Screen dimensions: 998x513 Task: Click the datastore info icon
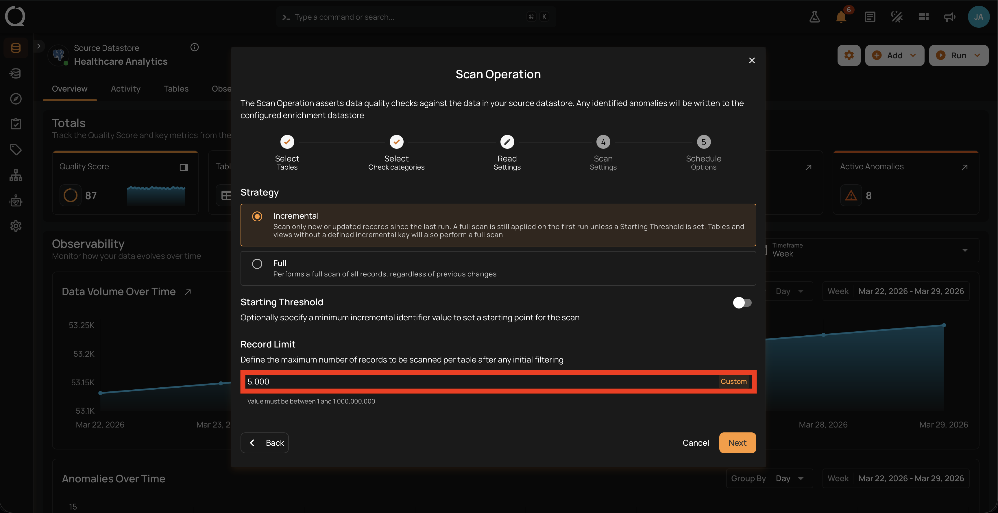pyautogui.click(x=195, y=47)
